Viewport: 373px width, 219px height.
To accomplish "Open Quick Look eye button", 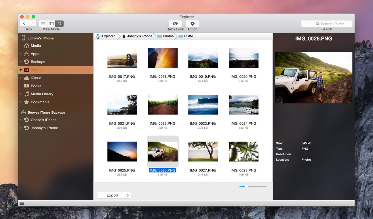I will tap(175, 24).
